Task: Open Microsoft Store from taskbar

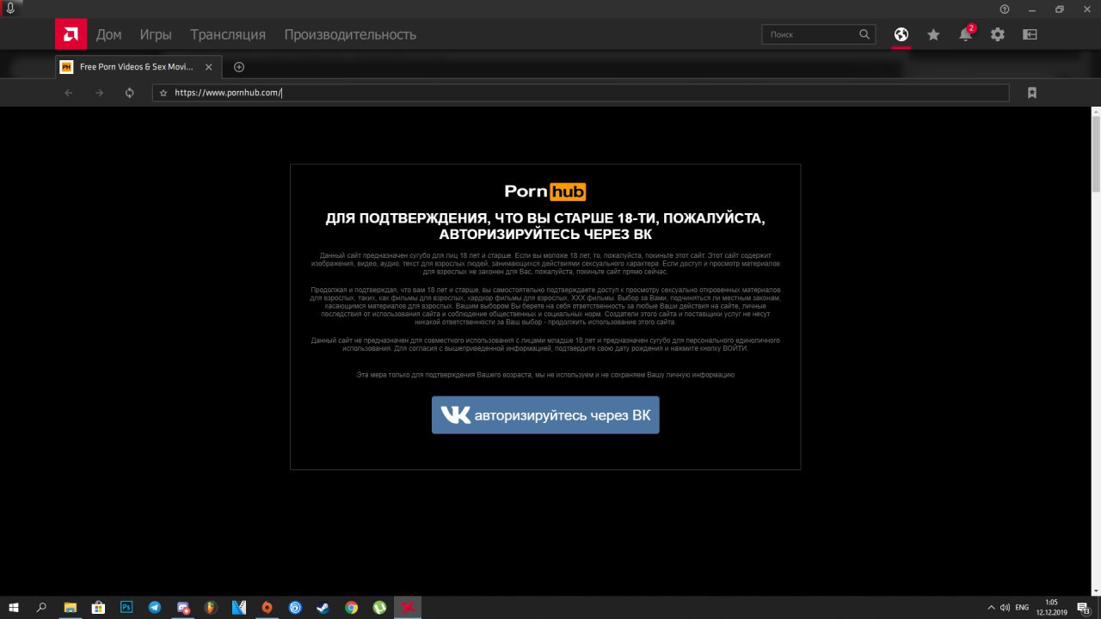Action: (98, 607)
